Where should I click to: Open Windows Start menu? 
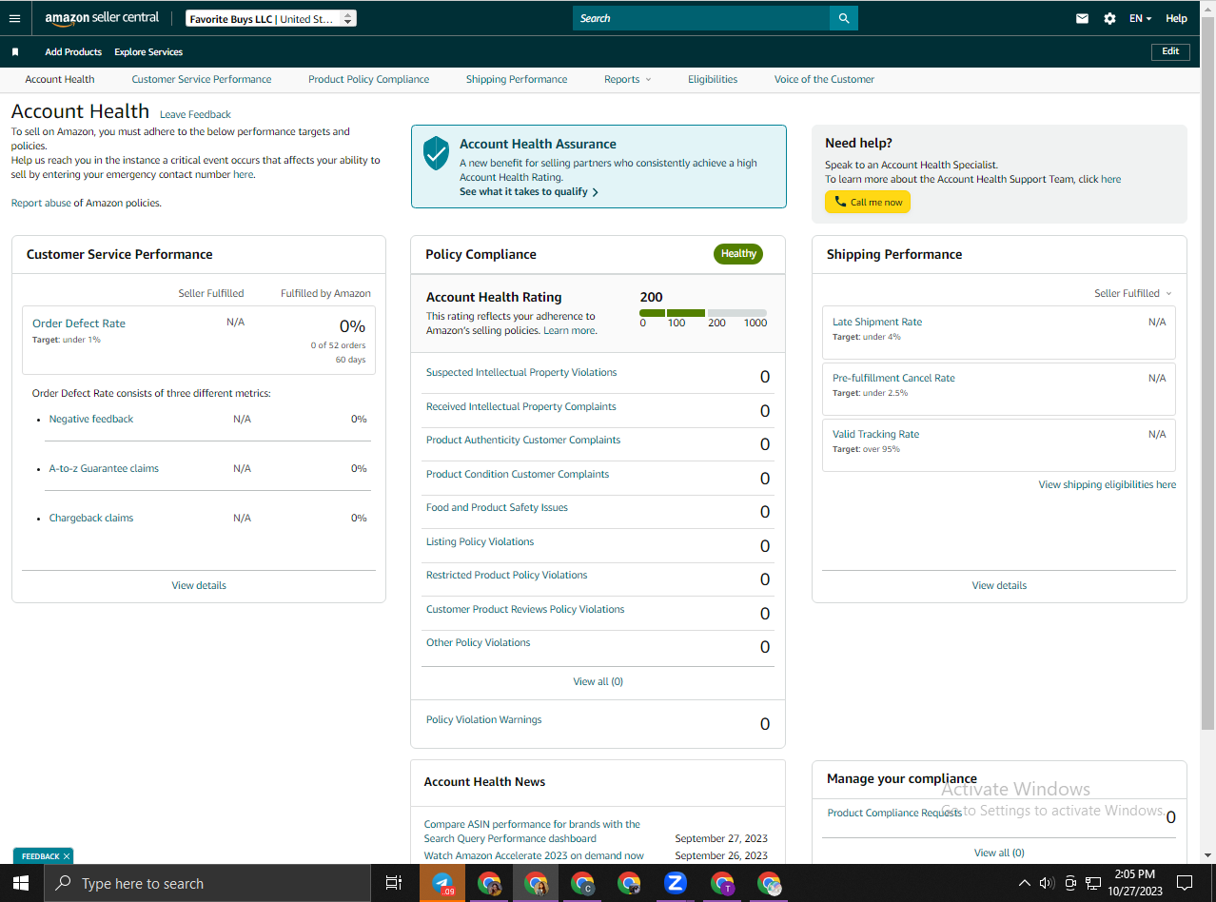tap(21, 883)
